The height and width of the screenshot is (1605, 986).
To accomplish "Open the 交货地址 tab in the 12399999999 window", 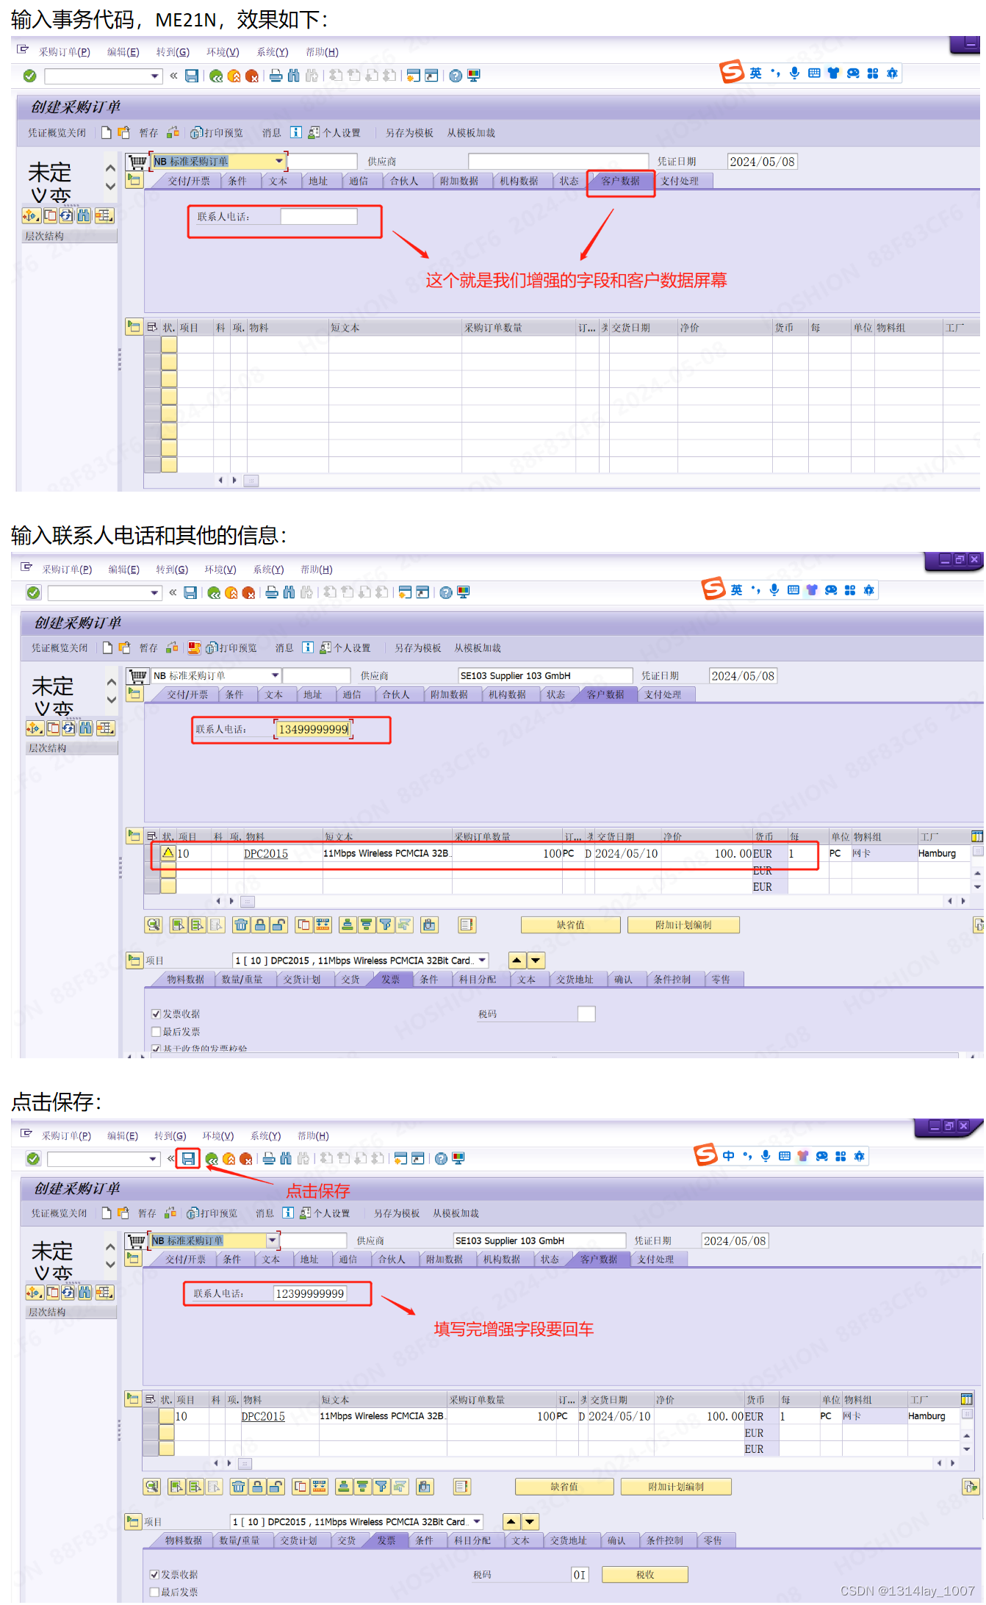I will pyautogui.click(x=569, y=1541).
